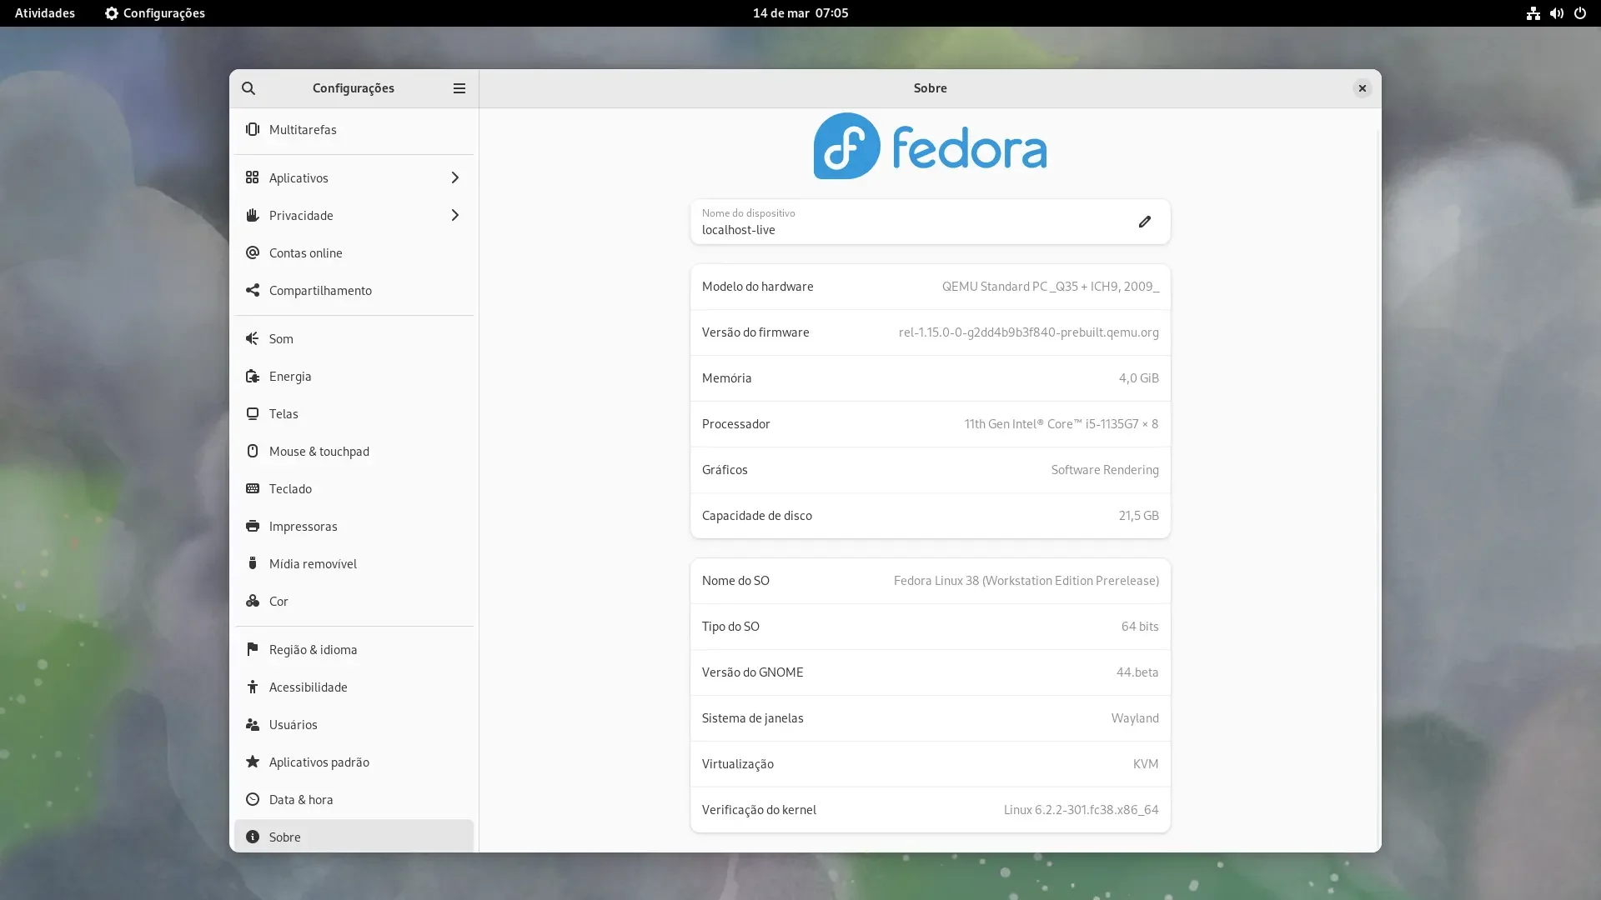
Task: Go to Mouse & touchpad settings
Action: point(354,451)
